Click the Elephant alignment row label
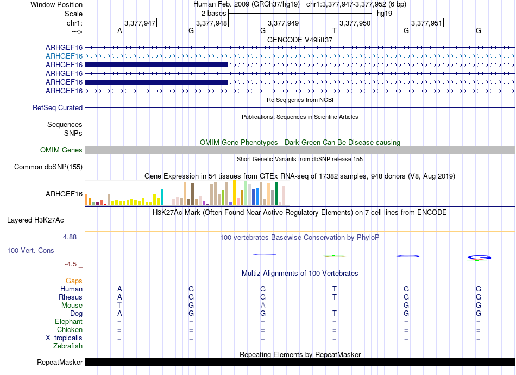 [68, 321]
